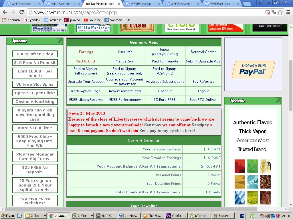Click the horizontal page scrollbar
This screenshot has width=293, height=220.
pos(131,209)
